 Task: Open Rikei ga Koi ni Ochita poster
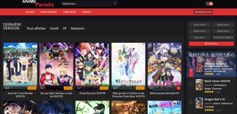click(x=129, y=66)
